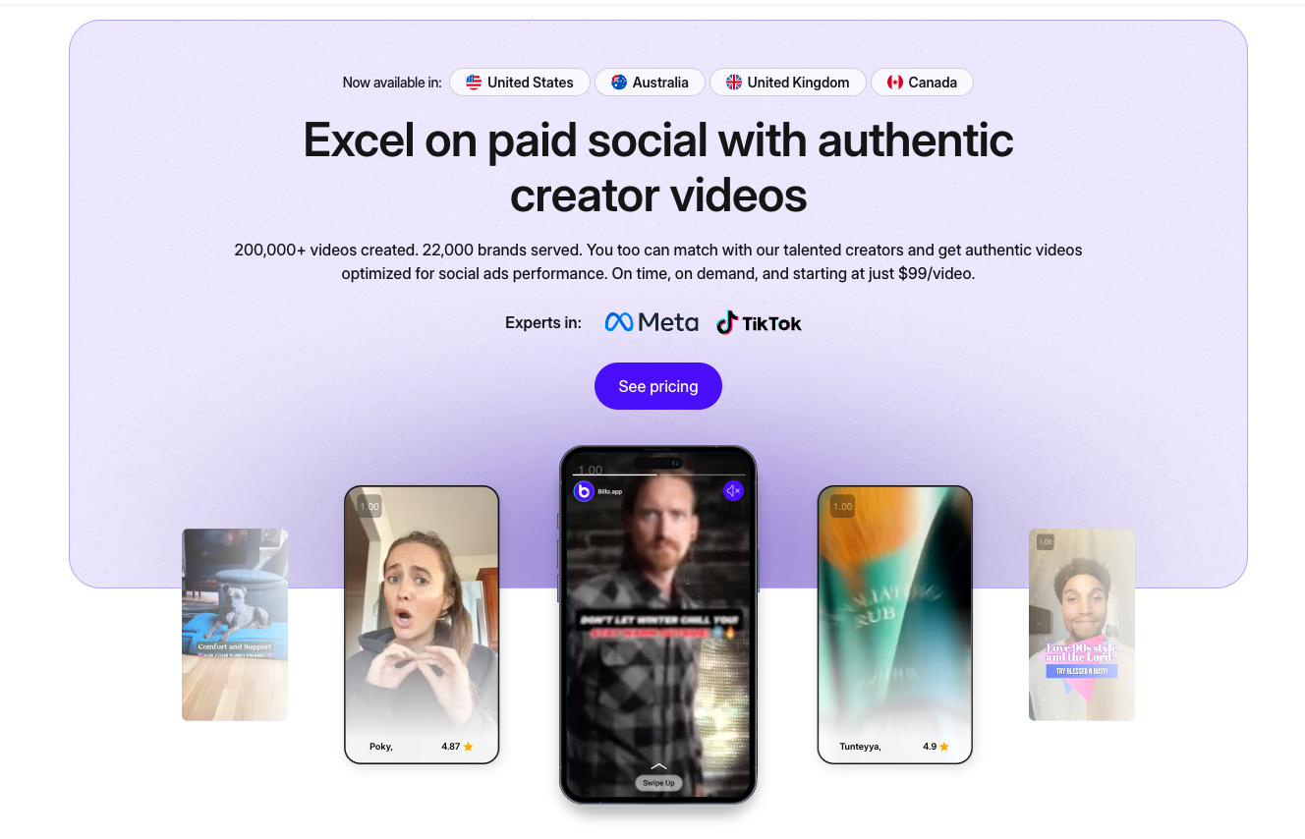Tap the Swipe Up pill

pos(658,783)
